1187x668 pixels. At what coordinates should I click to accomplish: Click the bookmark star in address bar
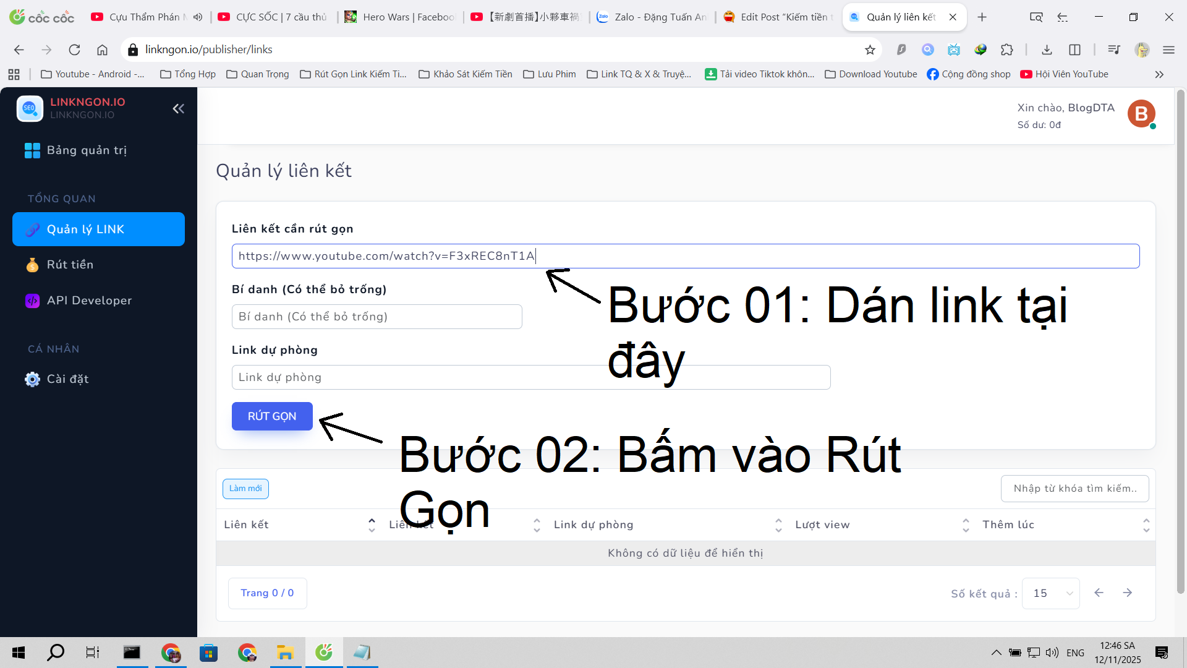pyautogui.click(x=870, y=50)
